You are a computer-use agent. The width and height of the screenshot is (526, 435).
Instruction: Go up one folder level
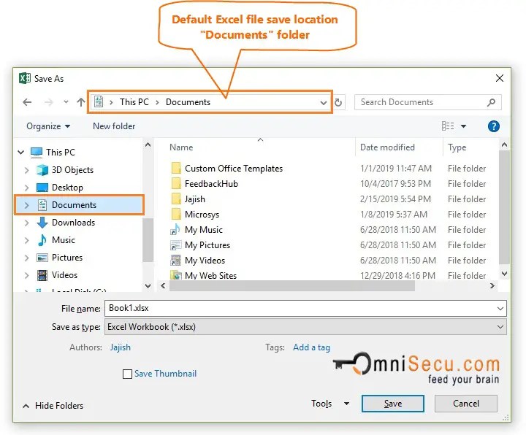[x=81, y=102]
